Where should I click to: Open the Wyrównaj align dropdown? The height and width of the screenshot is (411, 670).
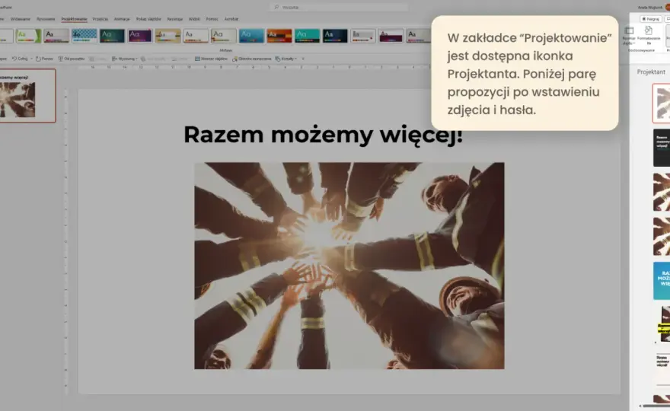124,59
